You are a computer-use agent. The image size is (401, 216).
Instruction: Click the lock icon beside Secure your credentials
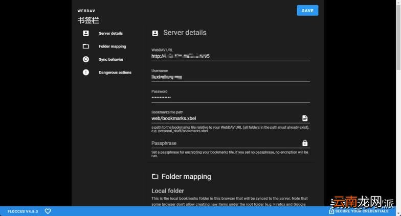click(331, 211)
